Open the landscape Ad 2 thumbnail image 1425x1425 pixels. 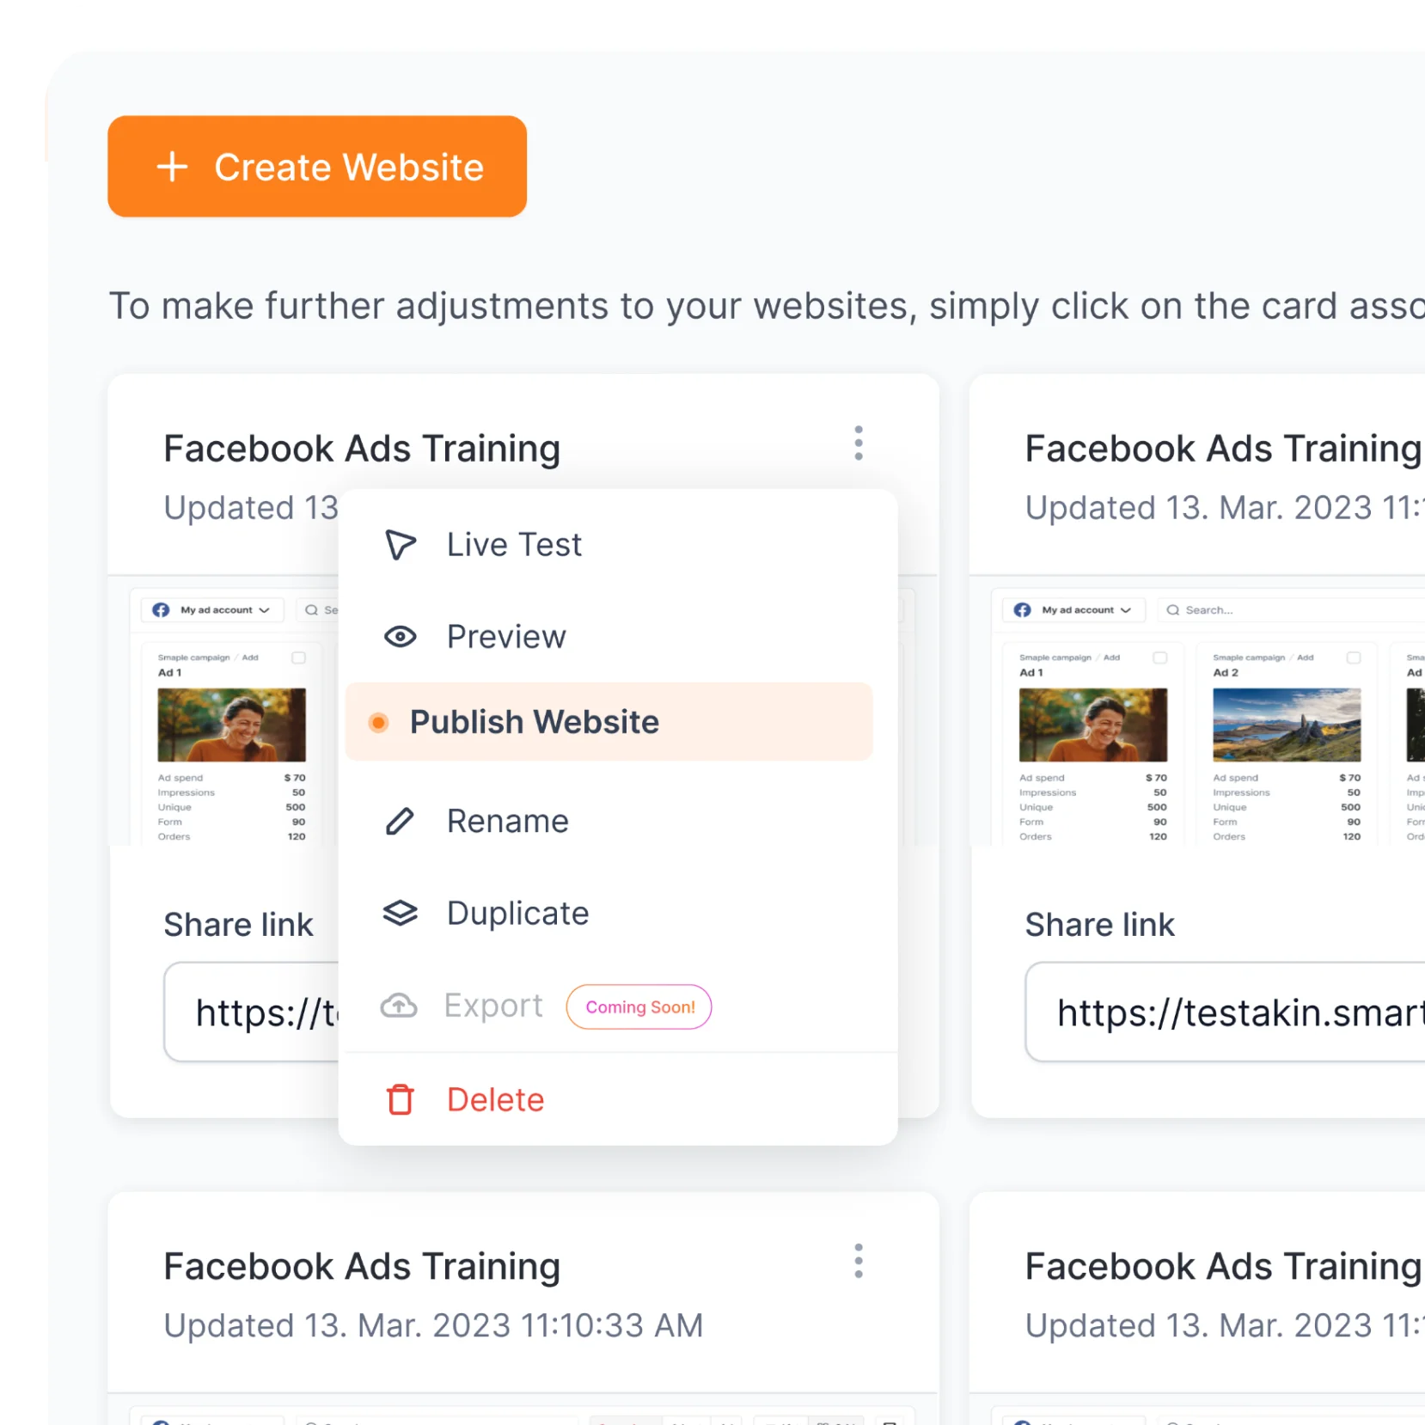(1287, 725)
